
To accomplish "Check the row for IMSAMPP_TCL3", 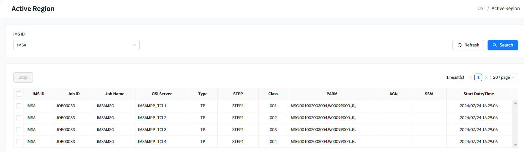I will click(x=19, y=130).
